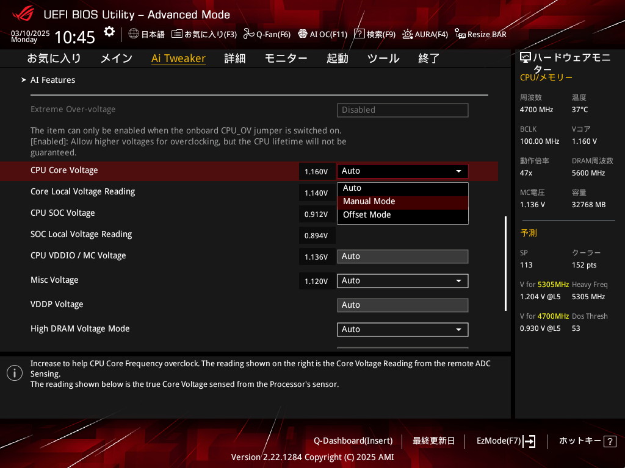The width and height of the screenshot is (625, 468).
Task: Click the 1.160V core voltage reading
Action: point(317,171)
